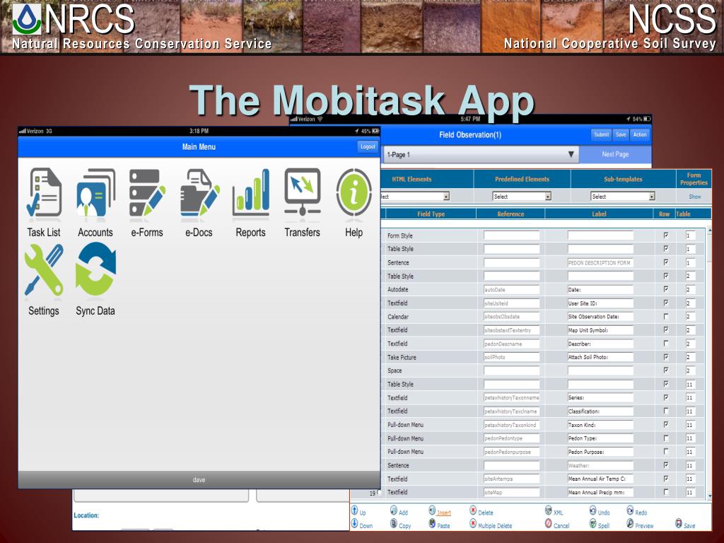The height and width of the screenshot is (543, 724).
Task: Click the Redo icon
Action: pyautogui.click(x=630, y=510)
